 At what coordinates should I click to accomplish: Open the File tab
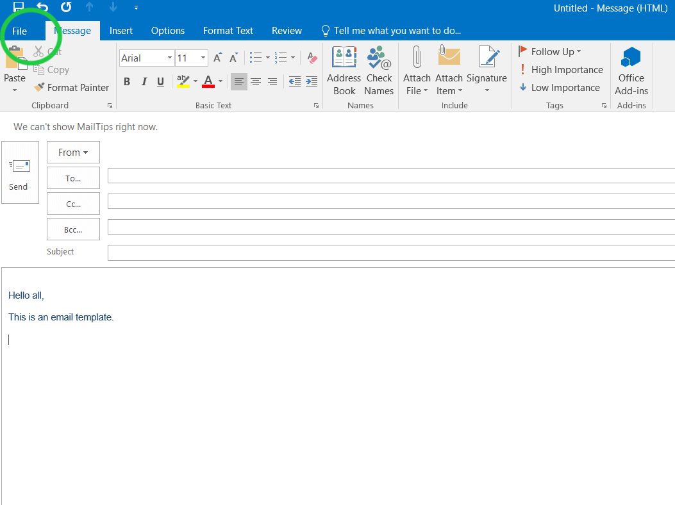point(19,31)
